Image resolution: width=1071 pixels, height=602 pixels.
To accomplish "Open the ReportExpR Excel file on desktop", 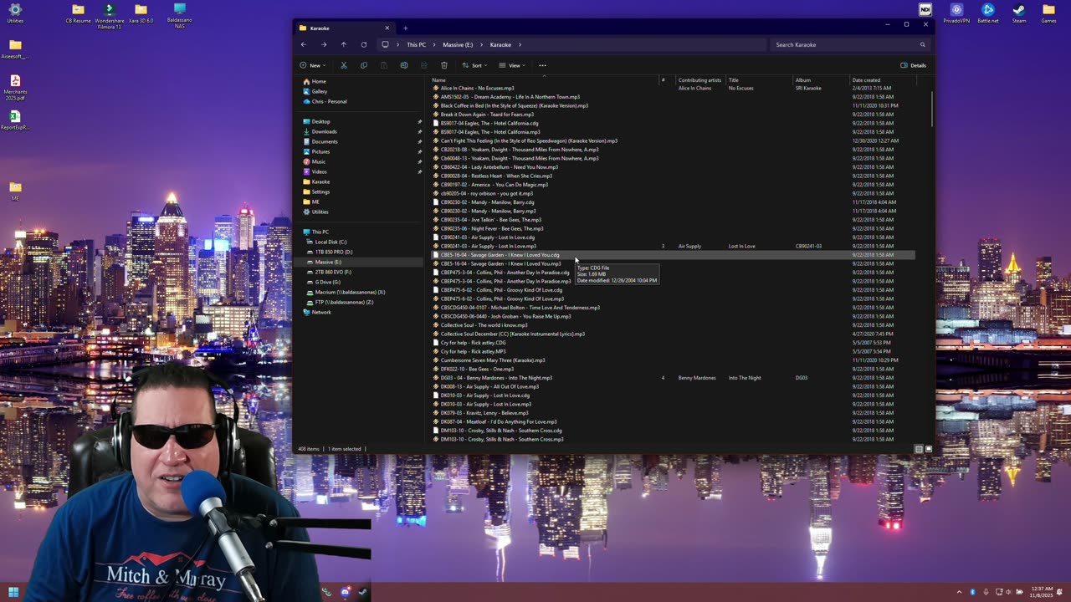I will coord(15,120).
